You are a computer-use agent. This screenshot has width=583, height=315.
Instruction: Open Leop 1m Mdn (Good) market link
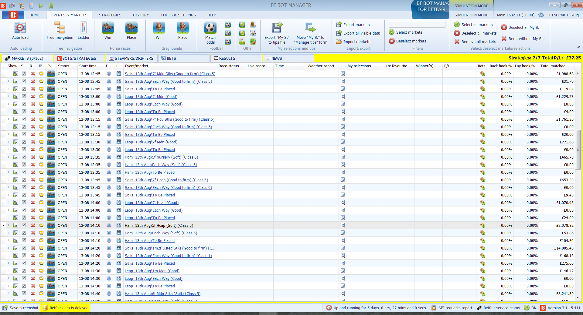click(152, 271)
